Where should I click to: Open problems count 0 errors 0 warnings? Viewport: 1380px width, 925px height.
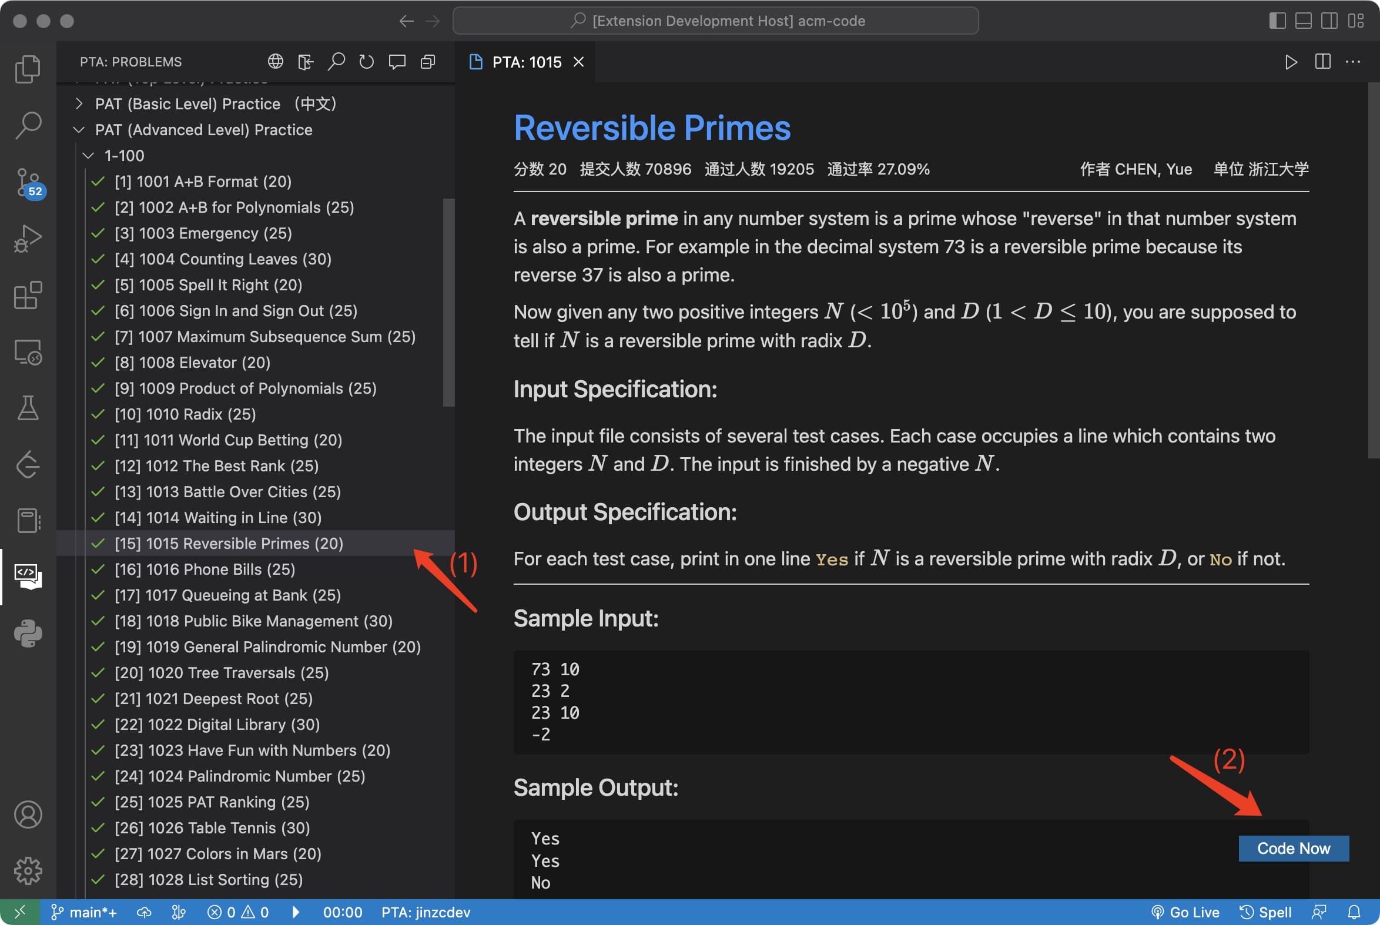tap(239, 912)
